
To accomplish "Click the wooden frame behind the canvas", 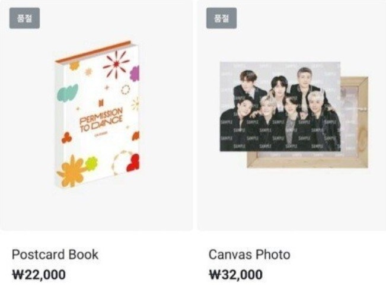I will point(355,123).
